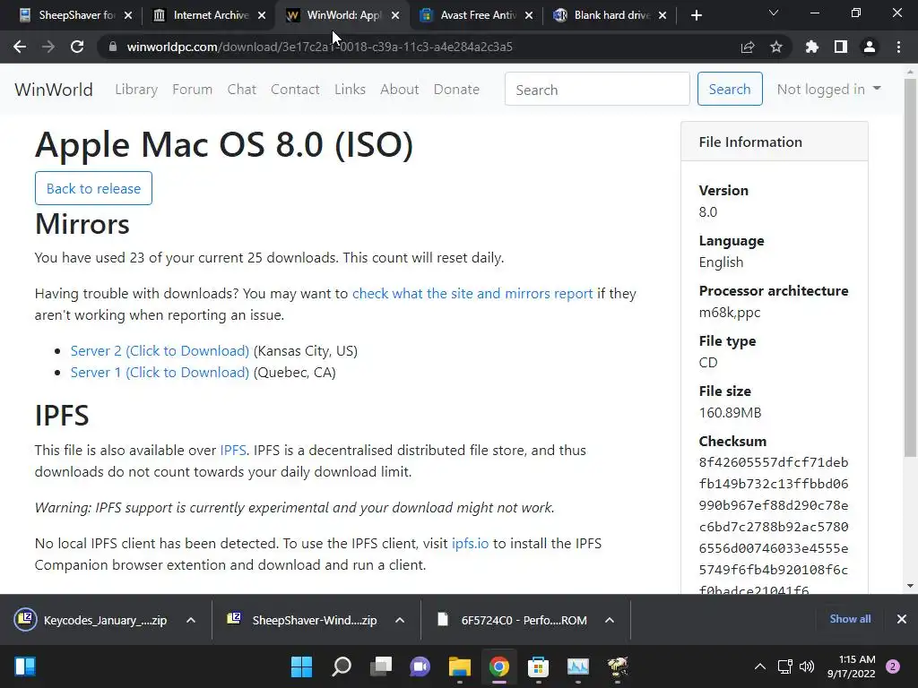The width and height of the screenshot is (918, 688).
Task: Click Show all downloads
Action: [850, 619]
